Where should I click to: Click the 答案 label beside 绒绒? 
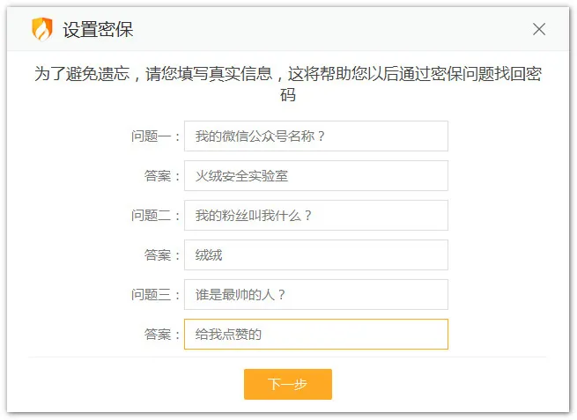pos(162,255)
